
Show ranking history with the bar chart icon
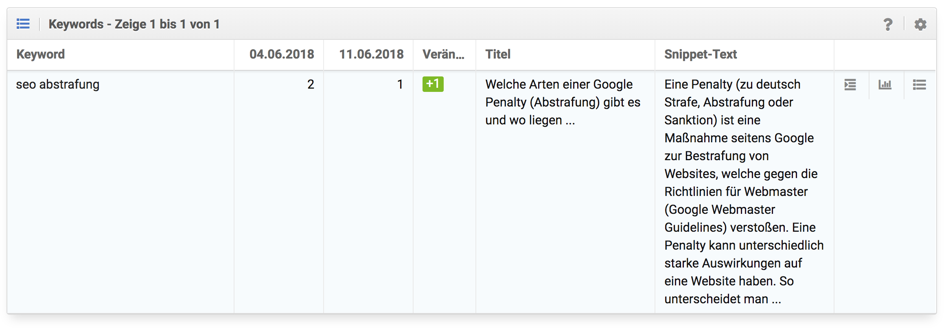(885, 85)
